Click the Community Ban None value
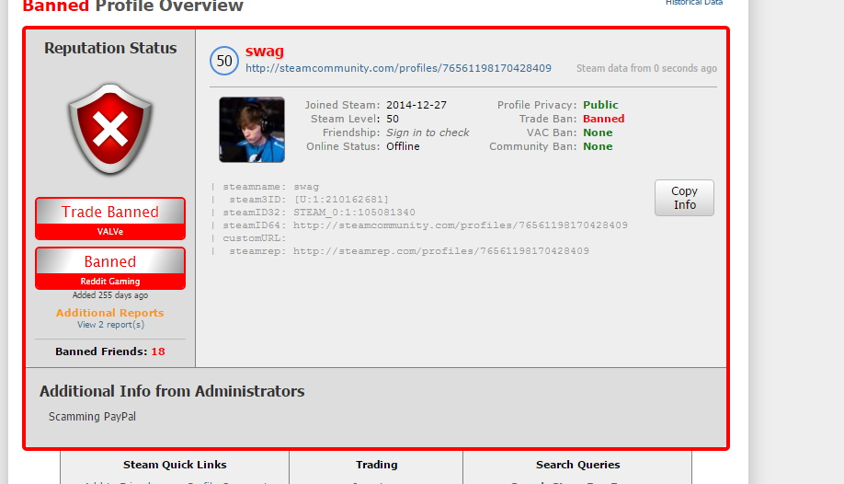The image size is (844, 484). click(598, 146)
